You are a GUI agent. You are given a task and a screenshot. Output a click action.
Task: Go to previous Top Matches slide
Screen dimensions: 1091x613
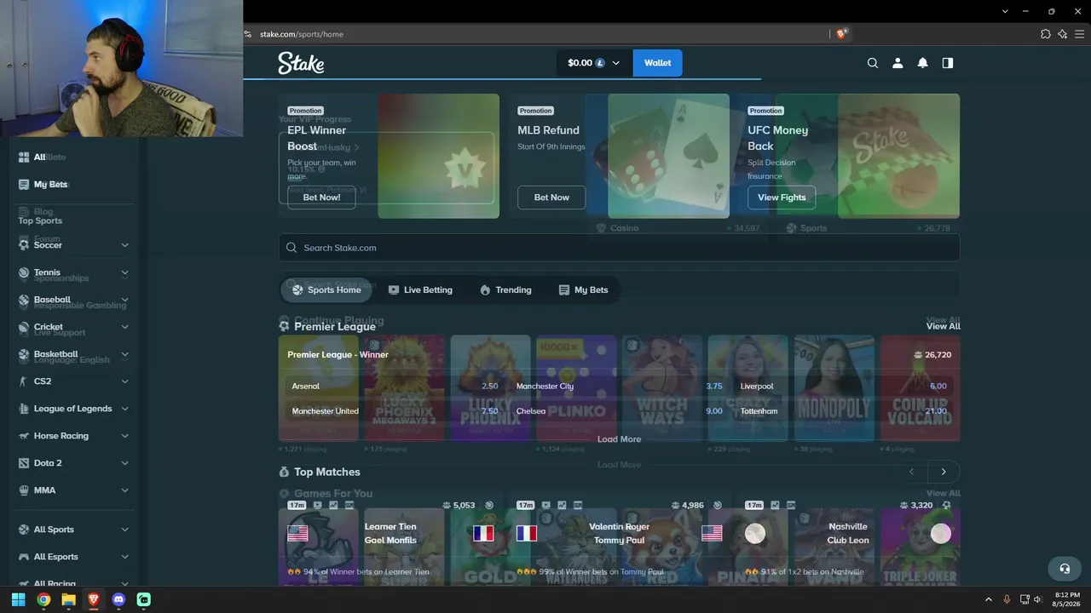pos(911,472)
